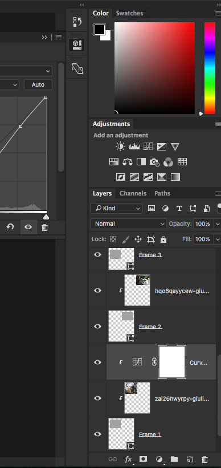Lock all layer attributes

[163, 239]
